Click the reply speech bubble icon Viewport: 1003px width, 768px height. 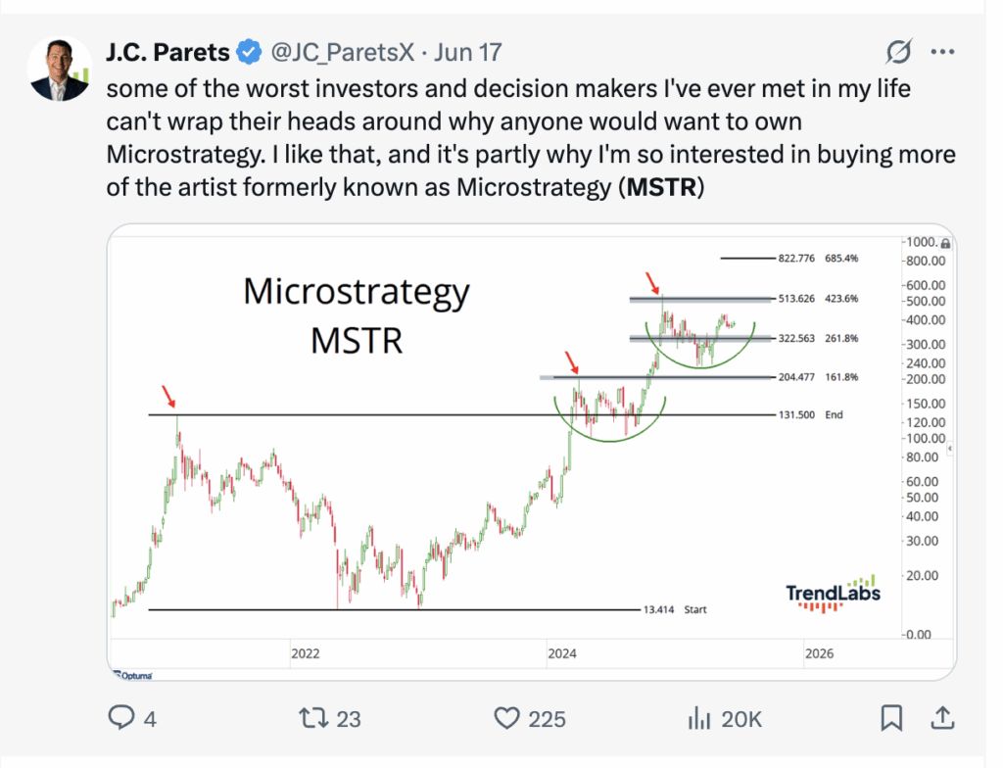pyautogui.click(x=121, y=717)
